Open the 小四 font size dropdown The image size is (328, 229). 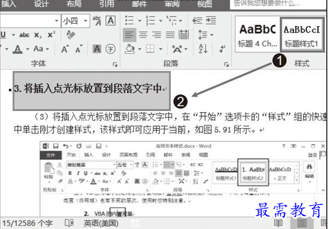tap(85, 21)
